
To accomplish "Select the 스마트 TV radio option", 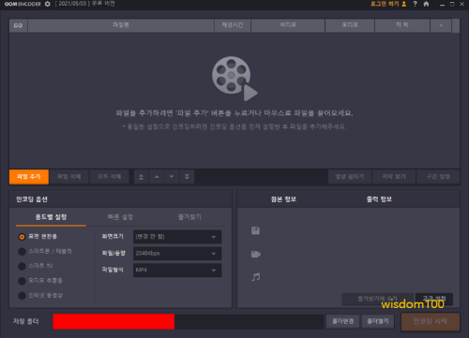I will [22, 266].
